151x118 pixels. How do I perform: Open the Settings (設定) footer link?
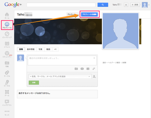click(104, 63)
